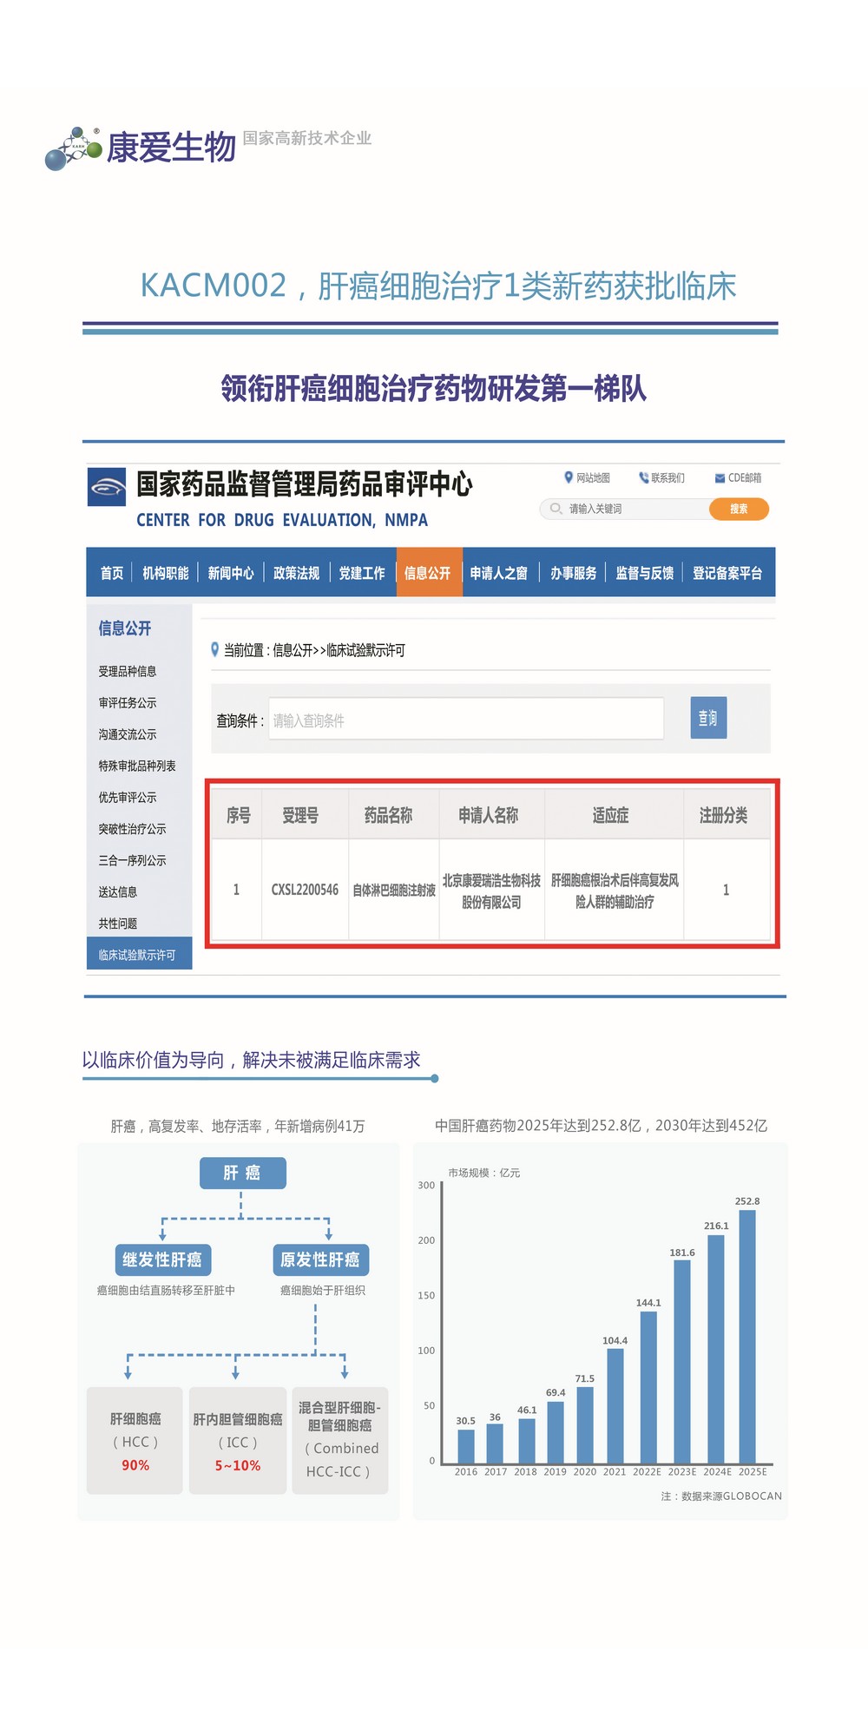
Task: Open the 政策法规 navigation tab
Action: [x=296, y=573]
